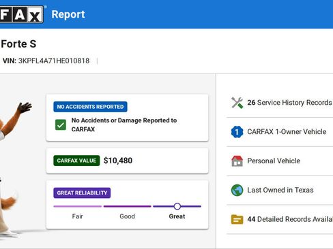The width and height of the screenshot is (333, 249).
Task: Click the CARFAX logo in the header
Action: 22,14
